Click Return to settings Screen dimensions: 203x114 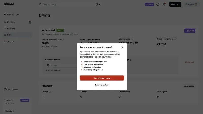point(102,85)
